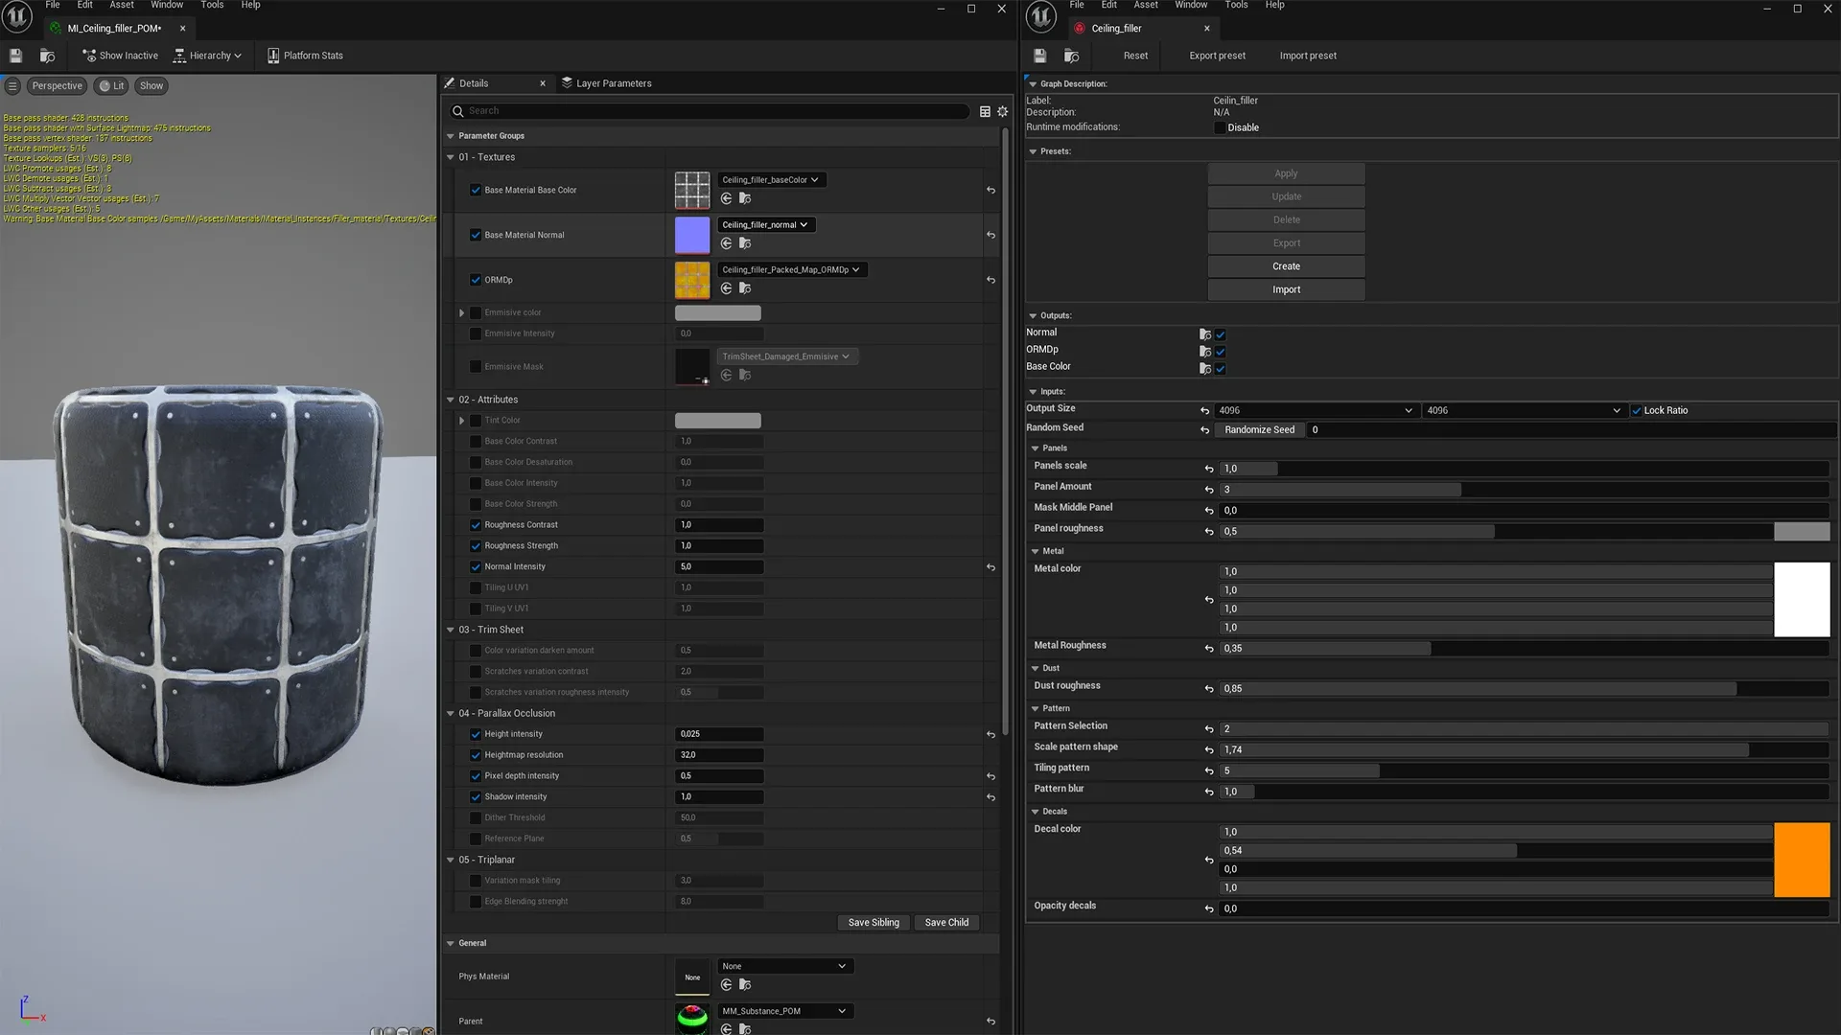Uncheck the Roughness Contrast parameter checkbox
The width and height of the screenshot is (1841, 1035).
[x=476, y=525]
